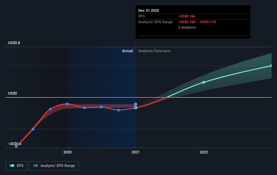This screenshot has width=277, height=175.
Task: Click the '2020' x-axis label
Action: click(67, 152)
